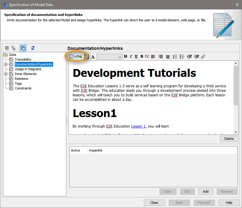
Task: Select the numbered list icon
Action: pyautogui.click(x=175, y=56)
